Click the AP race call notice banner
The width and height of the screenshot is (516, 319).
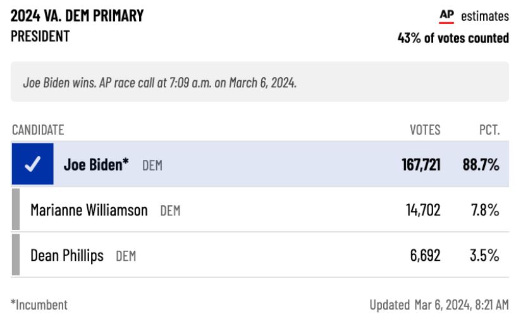260,81
